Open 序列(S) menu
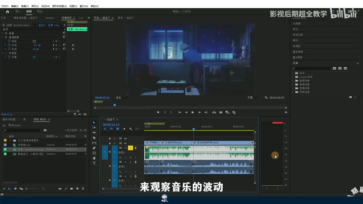Screen dimensions: 363x204 (x=35, y=6)
